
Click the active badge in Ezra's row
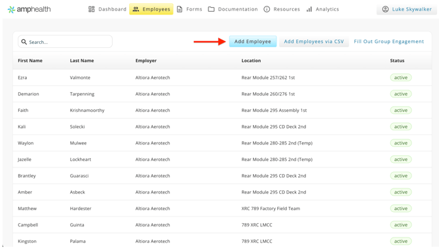pos(401,77)
